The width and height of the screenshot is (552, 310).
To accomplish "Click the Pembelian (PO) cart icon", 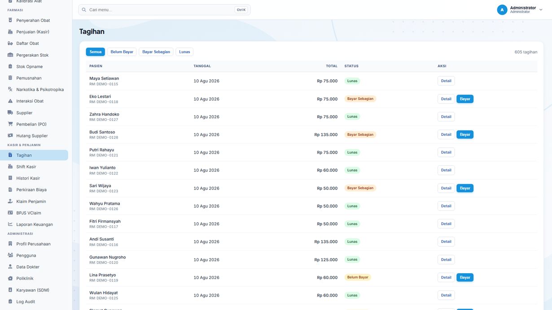I will 10,124.
